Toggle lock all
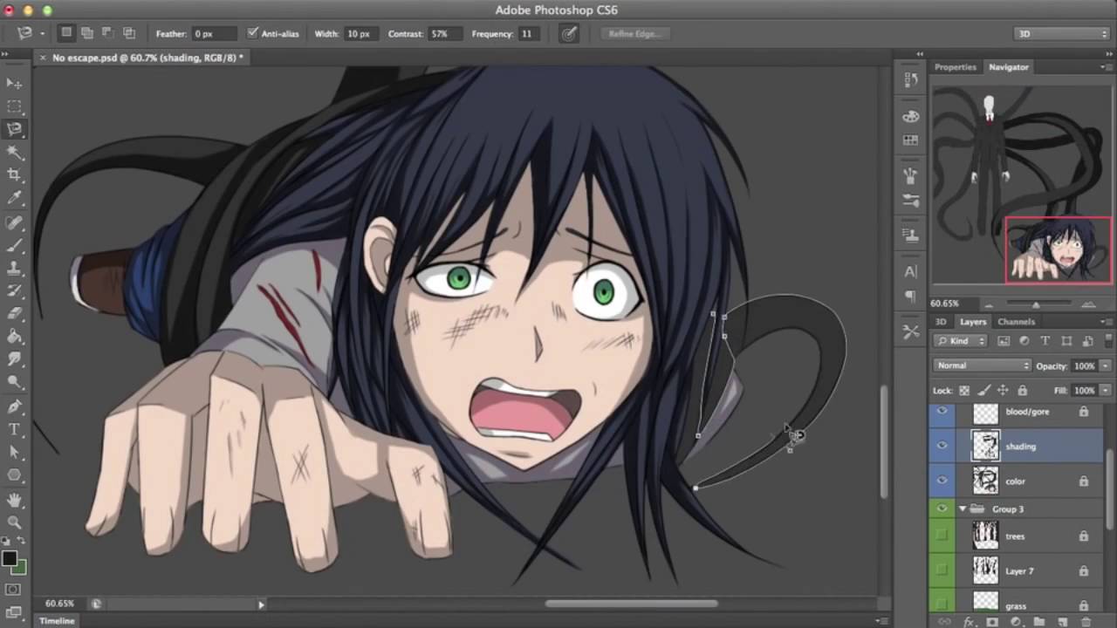 (x=1022, y=391)
